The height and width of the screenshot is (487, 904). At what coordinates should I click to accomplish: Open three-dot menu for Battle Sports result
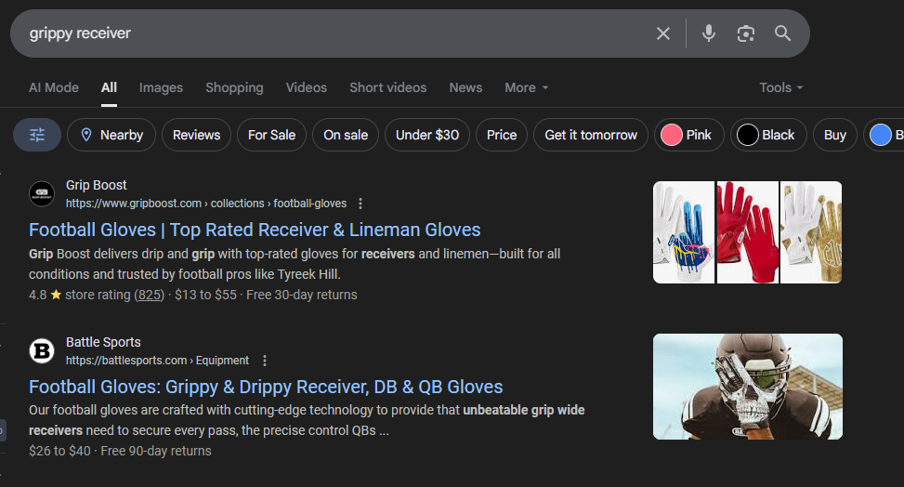pyautogui.click(x=265, y=361)
